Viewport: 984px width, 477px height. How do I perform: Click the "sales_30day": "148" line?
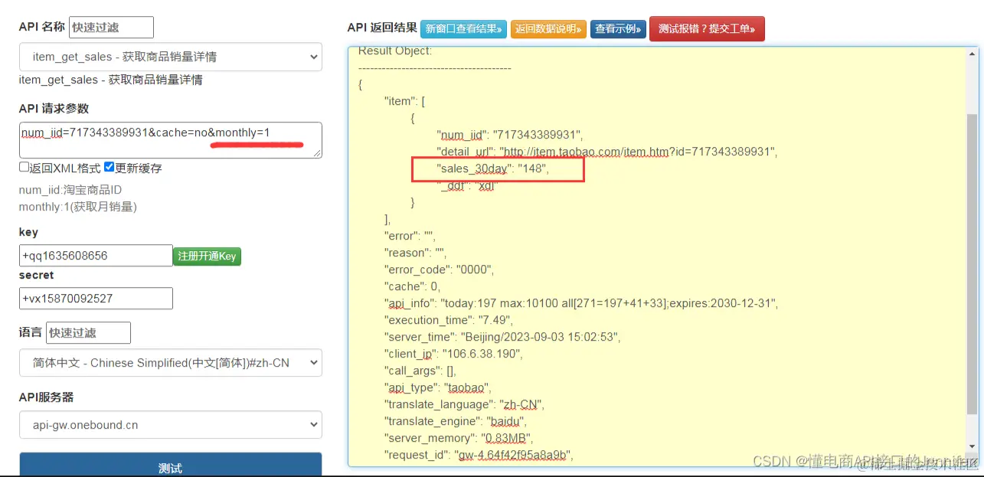point(493,168)
